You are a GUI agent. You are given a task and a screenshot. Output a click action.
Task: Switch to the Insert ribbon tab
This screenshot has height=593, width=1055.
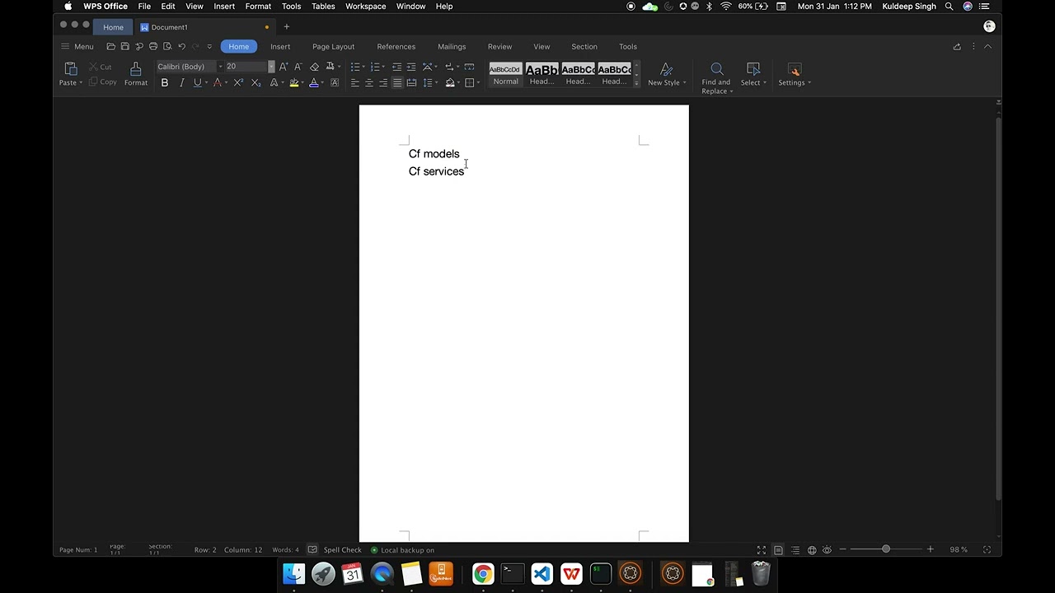click(x=280, y=47)
